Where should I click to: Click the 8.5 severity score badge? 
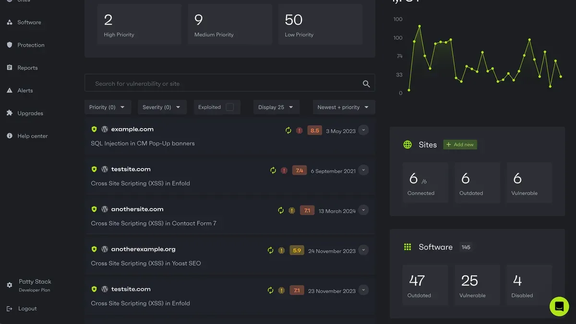(315, 131)
